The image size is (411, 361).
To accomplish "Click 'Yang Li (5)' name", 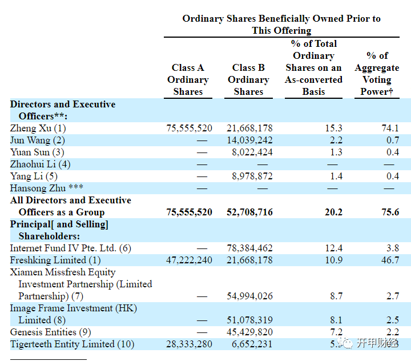I will [x=34, y=177].
